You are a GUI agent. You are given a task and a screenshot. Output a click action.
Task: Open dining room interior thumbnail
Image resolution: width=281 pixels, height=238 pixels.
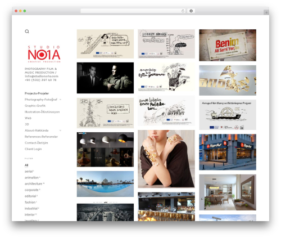pos(228,192)
